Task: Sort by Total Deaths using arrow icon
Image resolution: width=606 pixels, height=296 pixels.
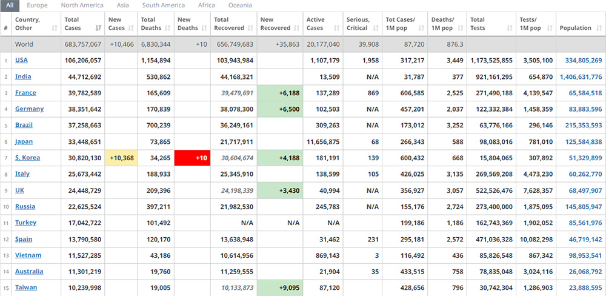Action: click(168, 28)
